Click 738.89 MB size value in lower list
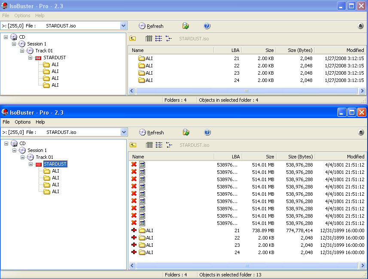Viewport: 368px width, 279px height. point(263,230)
